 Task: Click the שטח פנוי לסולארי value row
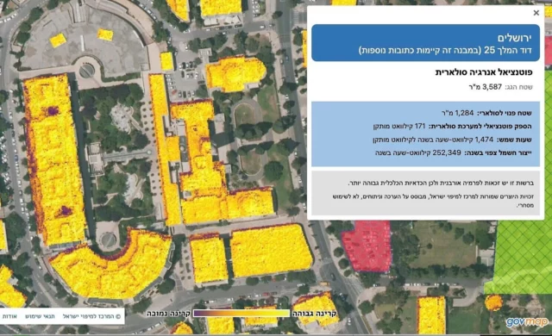pos(486,113)
